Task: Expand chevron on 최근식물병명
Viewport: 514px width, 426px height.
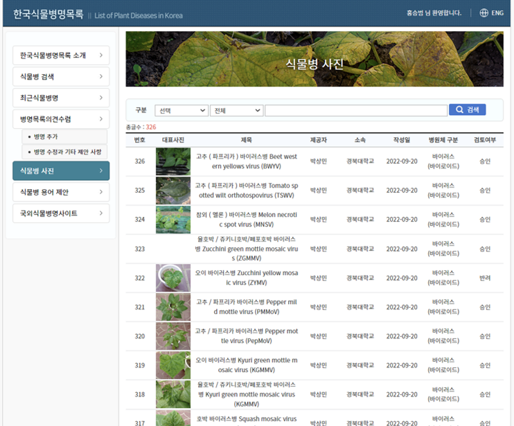Action: coord(101,98)
